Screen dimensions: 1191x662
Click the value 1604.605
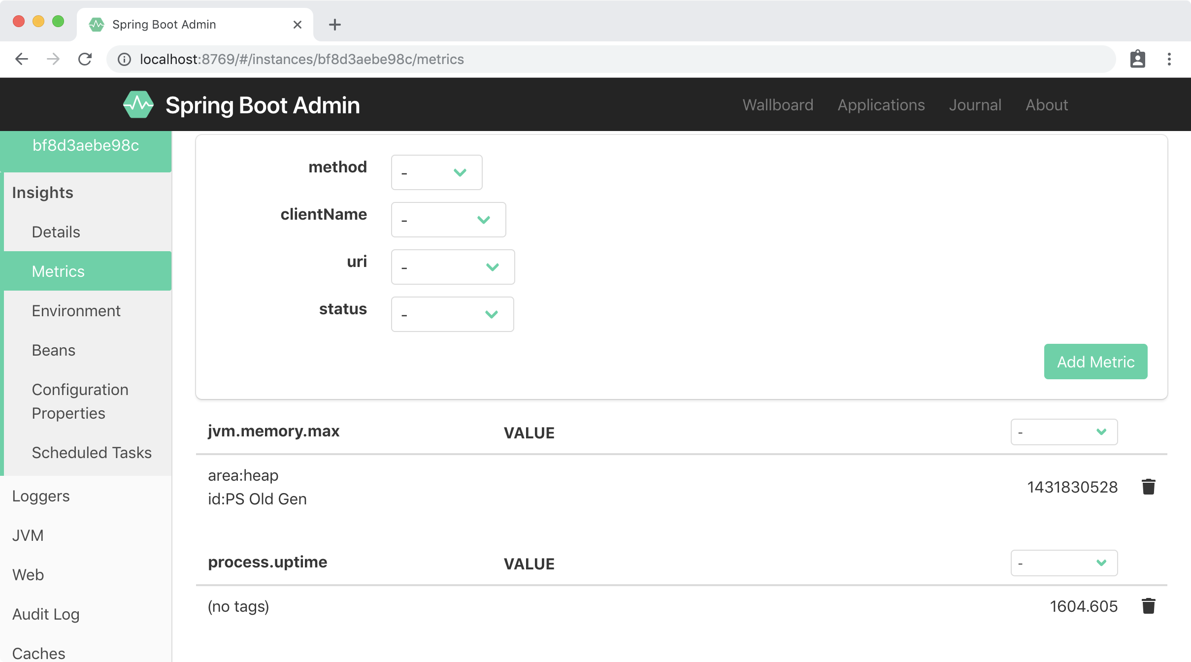click(x=1084, y=606)
